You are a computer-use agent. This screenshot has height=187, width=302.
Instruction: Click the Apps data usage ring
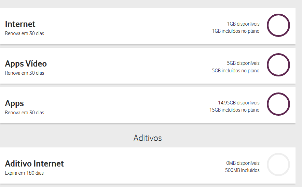pos(278,104)
